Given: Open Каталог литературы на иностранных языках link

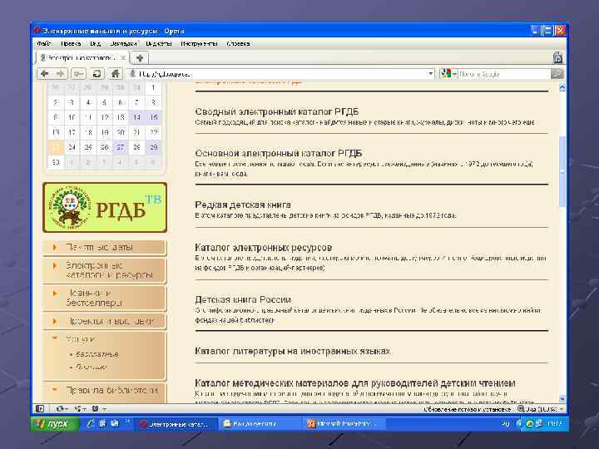Looking at the screenshot, I should click(293, 351).
